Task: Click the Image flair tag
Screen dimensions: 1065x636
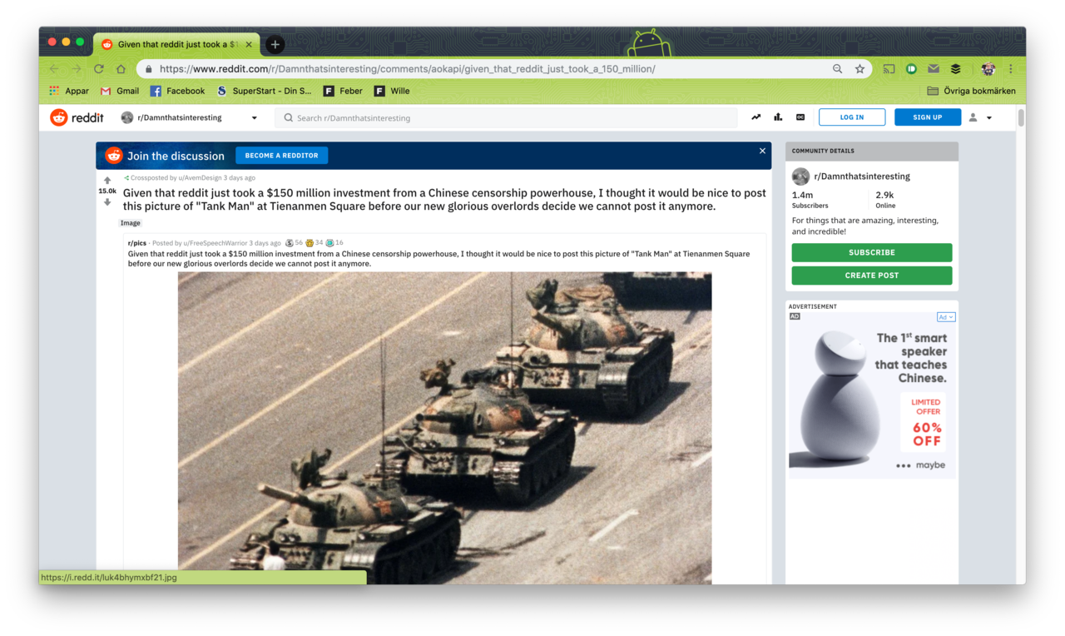Action: (131, 223)
